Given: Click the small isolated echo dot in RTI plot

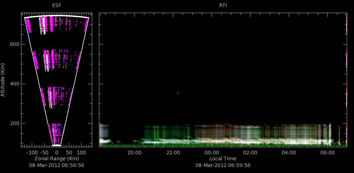Looking at the screenshot, I should click(x=178, y=93).
